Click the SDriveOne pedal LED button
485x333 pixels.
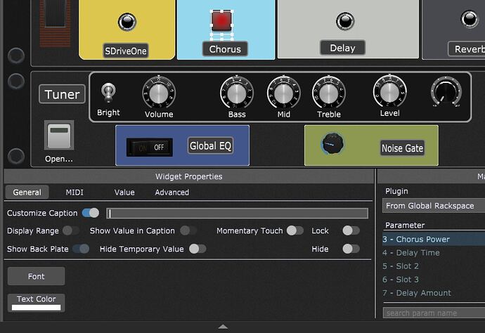tap(127, 22)
